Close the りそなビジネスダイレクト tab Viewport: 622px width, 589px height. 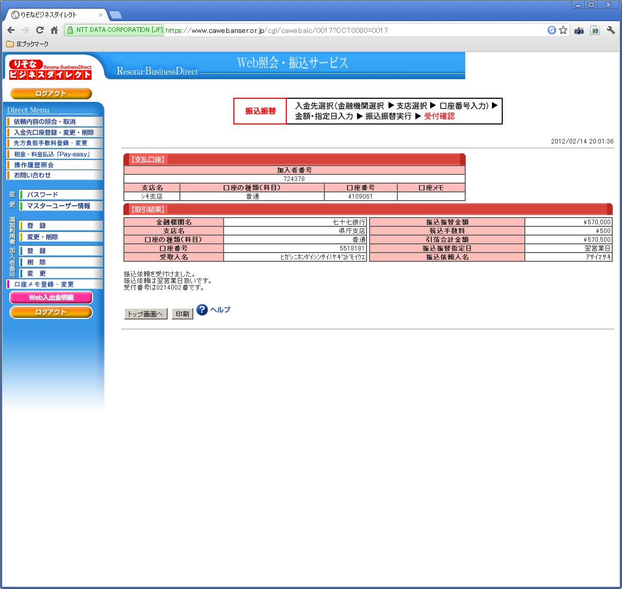point(101,15)
